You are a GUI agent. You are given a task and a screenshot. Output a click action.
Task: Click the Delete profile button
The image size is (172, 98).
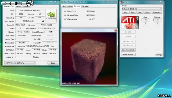pyautogui.click(x=147, y=12)
